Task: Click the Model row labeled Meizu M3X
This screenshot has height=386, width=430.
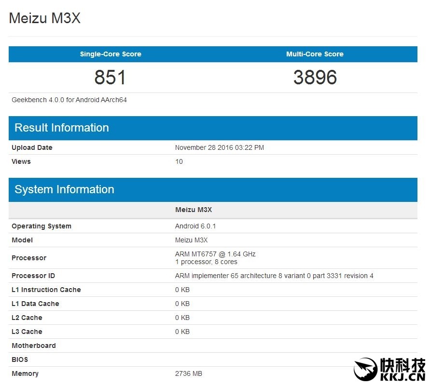Action: coord(191,240)
